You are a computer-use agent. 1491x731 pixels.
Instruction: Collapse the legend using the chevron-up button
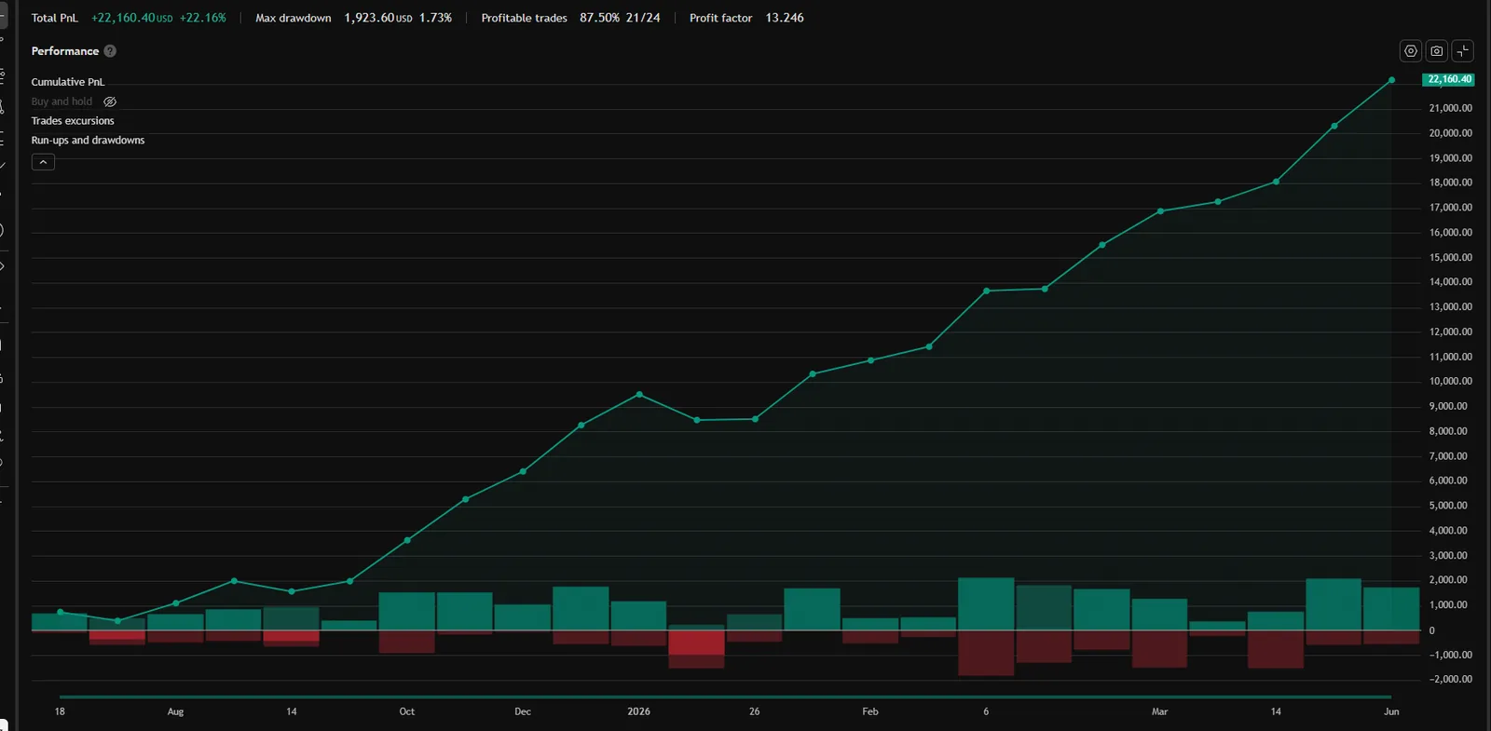pos(43,162)
